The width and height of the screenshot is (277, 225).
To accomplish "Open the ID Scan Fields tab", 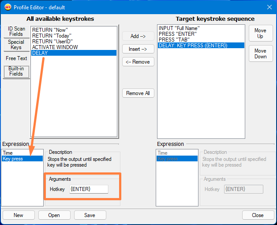I will pos(16,31).
